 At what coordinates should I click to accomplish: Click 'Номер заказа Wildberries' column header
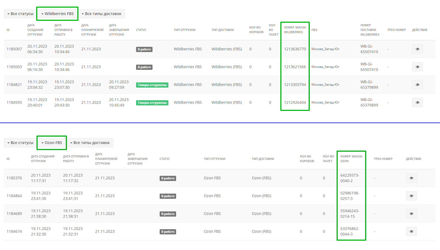295,30
